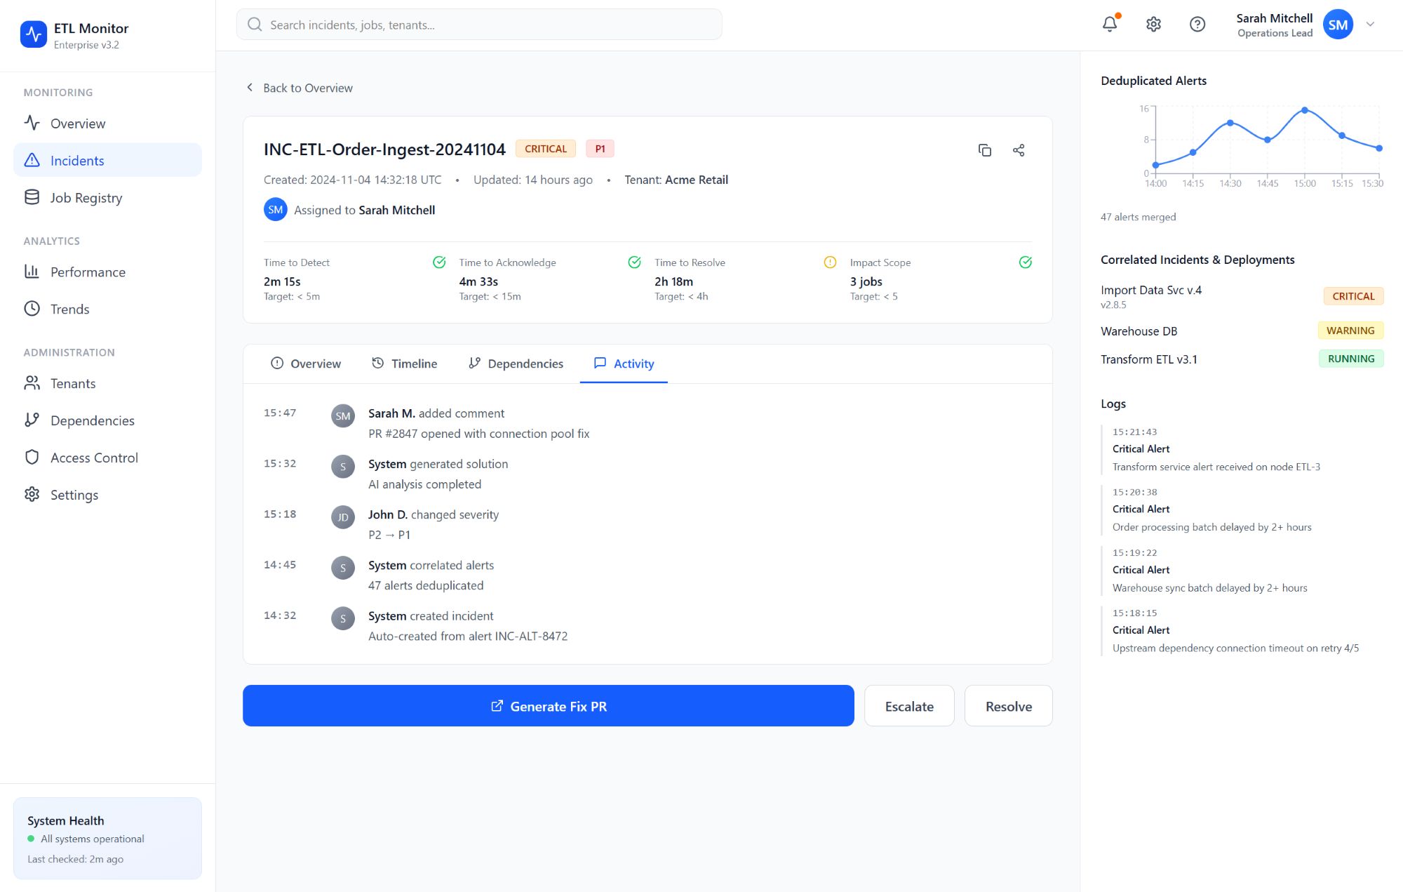Viewport: 1403px width, 892px height.
Task: Click the RUNNING badge for Transform ETL
Action: click(x=1351, y=359)
